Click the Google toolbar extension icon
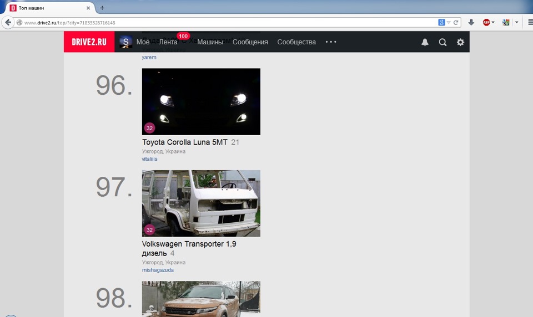The image size is (533, 317). [x=506, y=22]
